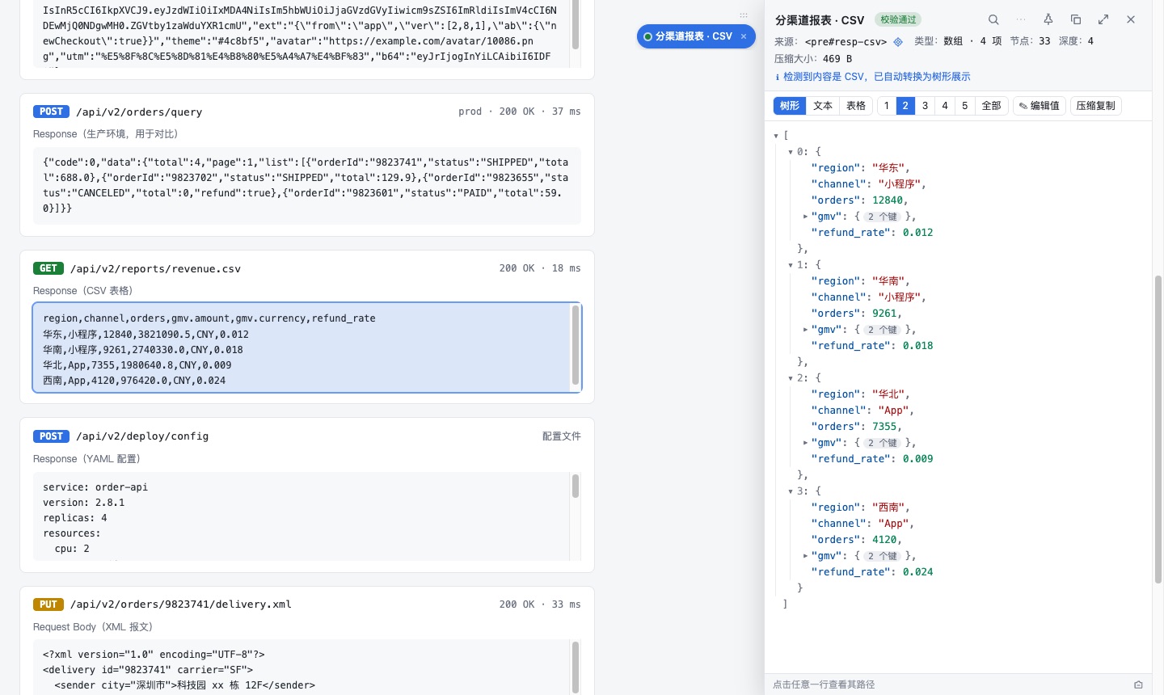Click the GET badge for revenue.csv
The image size is (1164, 695).
point(48,268)
